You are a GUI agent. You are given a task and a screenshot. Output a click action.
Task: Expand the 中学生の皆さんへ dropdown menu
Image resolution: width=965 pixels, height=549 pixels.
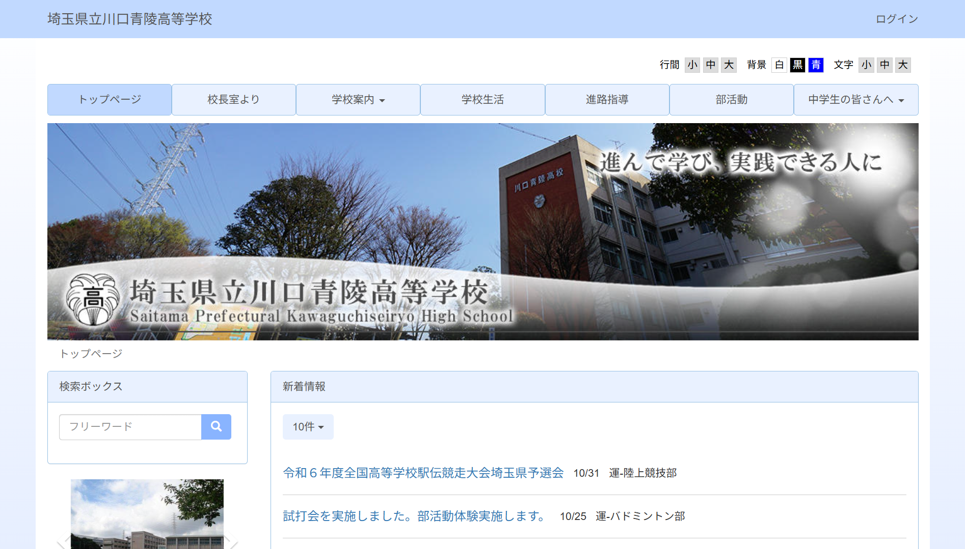coord(856,100)
